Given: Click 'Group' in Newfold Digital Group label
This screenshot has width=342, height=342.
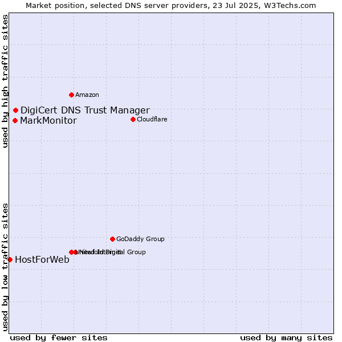Looking at the screenshot, I should coord(136,252).
